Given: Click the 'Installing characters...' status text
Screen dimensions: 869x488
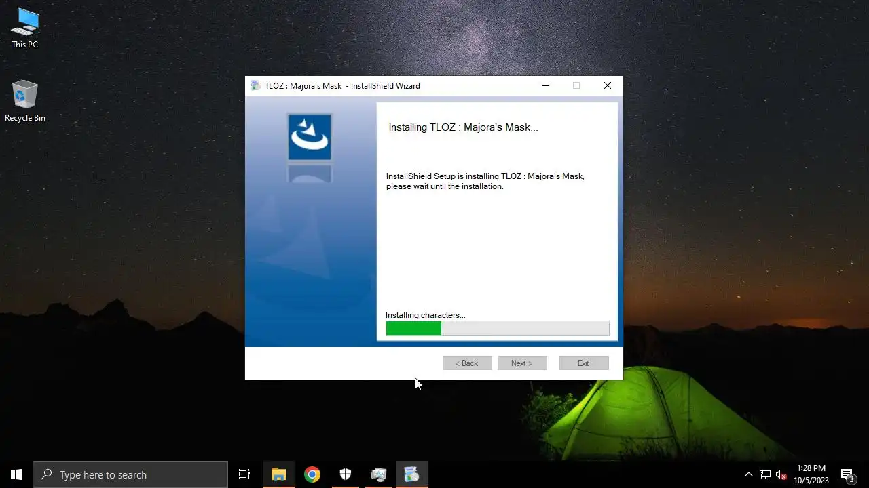Looking at the screenshot, I should (x=426, y=315).
